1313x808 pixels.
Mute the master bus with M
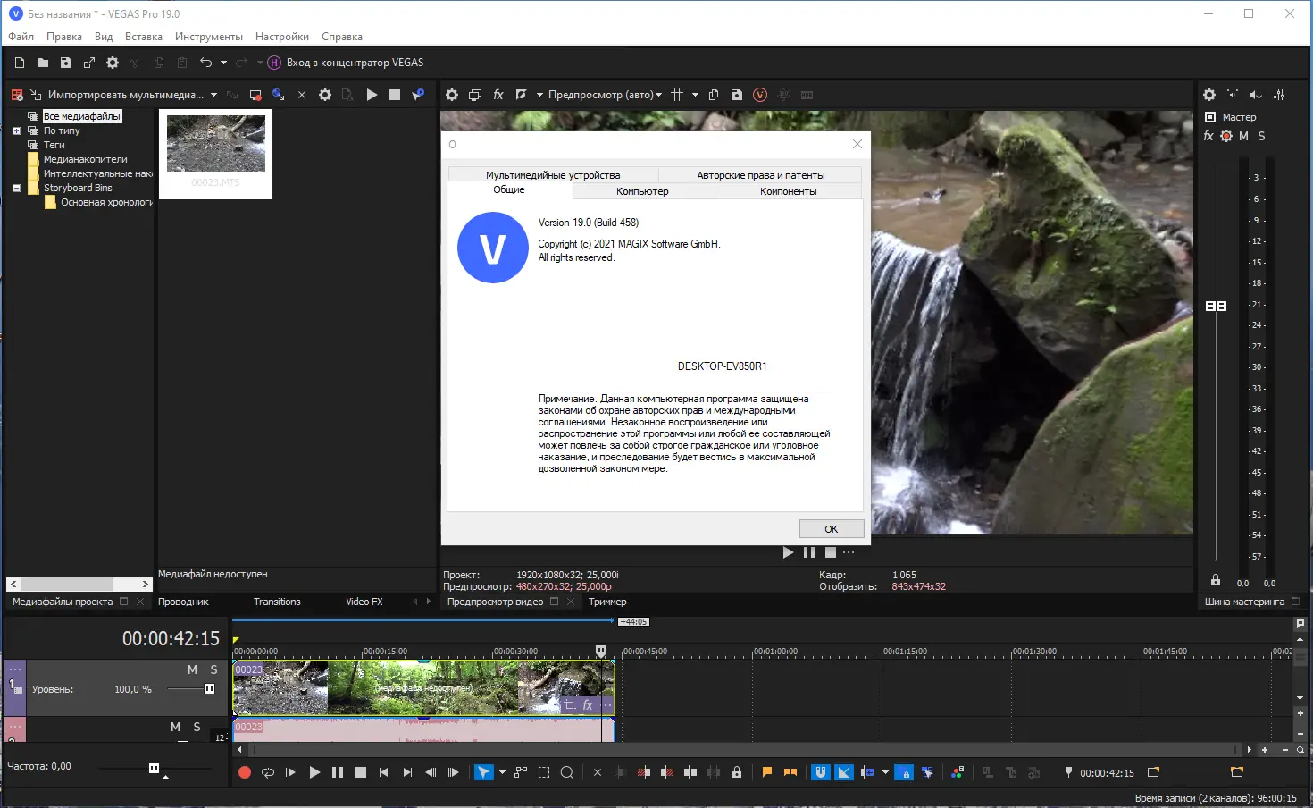point(1243,136)
